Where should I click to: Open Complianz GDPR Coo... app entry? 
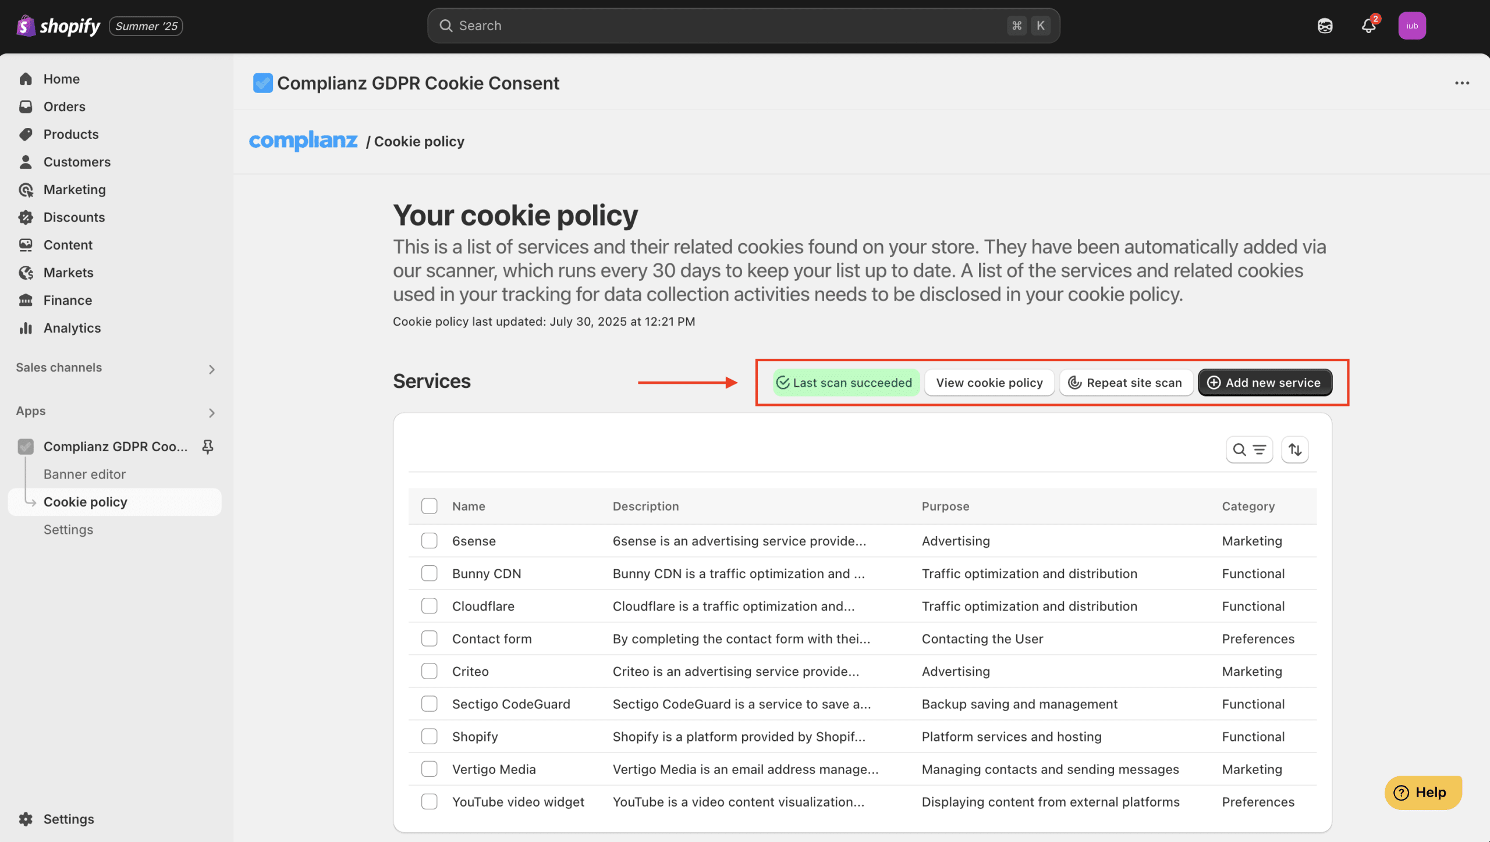pyautogui.click(x=115, y=447)
